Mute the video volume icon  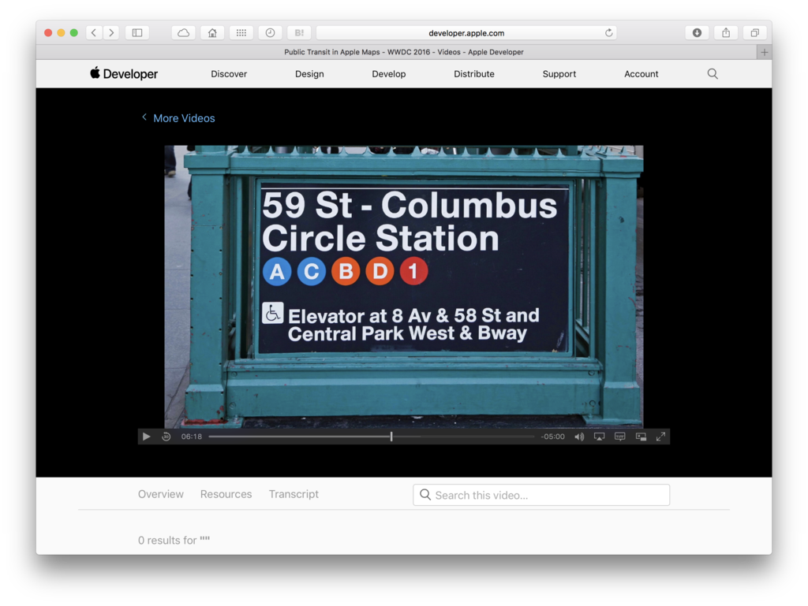pos(579,437)
